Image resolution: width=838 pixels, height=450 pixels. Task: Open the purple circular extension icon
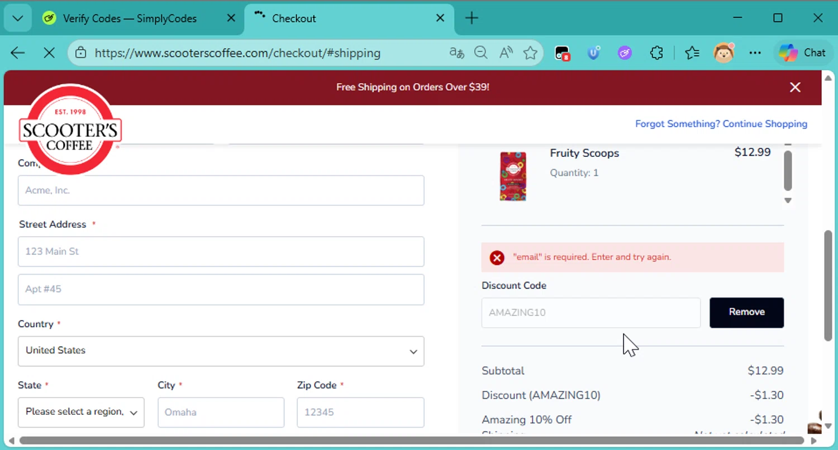(x=625, y=53)
